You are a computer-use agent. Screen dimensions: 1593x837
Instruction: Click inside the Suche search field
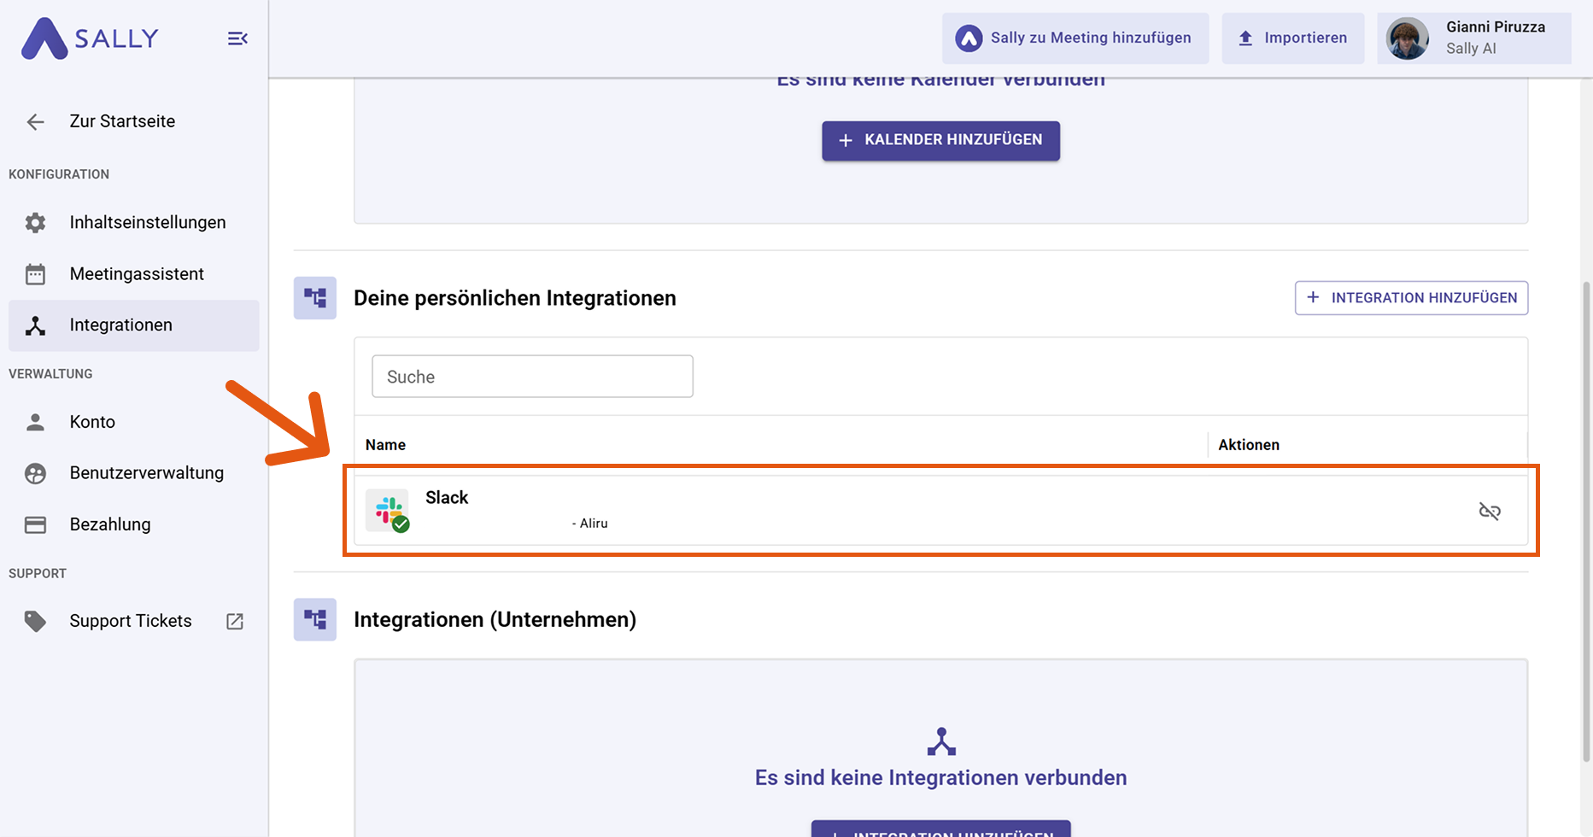tap(531, 376)
